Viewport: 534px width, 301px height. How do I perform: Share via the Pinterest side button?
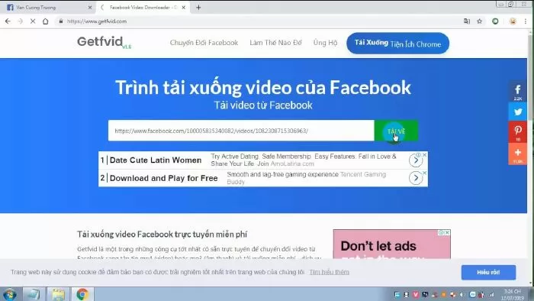click(518, 132)
